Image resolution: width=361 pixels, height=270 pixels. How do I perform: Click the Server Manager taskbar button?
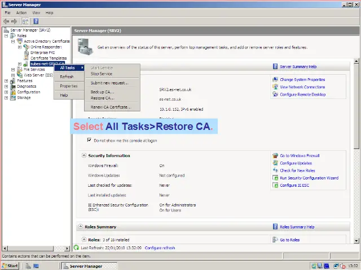click(x=89, y=266)
